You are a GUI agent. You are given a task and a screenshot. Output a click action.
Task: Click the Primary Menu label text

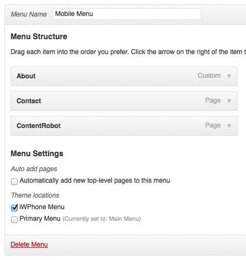coord(40,219)
